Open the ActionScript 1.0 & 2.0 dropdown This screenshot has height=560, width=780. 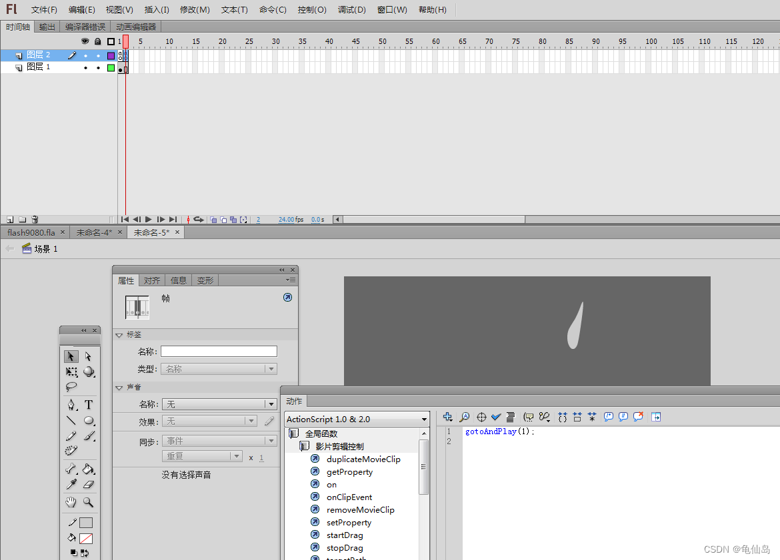[x=357, y=419]
